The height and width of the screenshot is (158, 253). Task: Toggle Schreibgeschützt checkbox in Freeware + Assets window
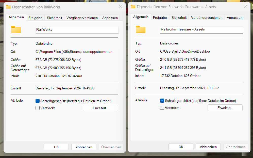click(162, 101)
